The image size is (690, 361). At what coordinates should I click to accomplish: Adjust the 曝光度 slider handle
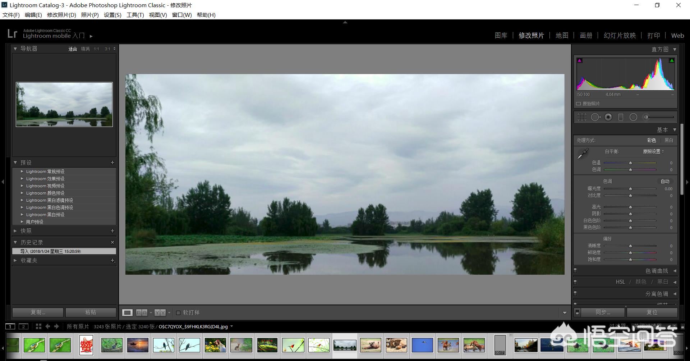click(x=630, y=189)
